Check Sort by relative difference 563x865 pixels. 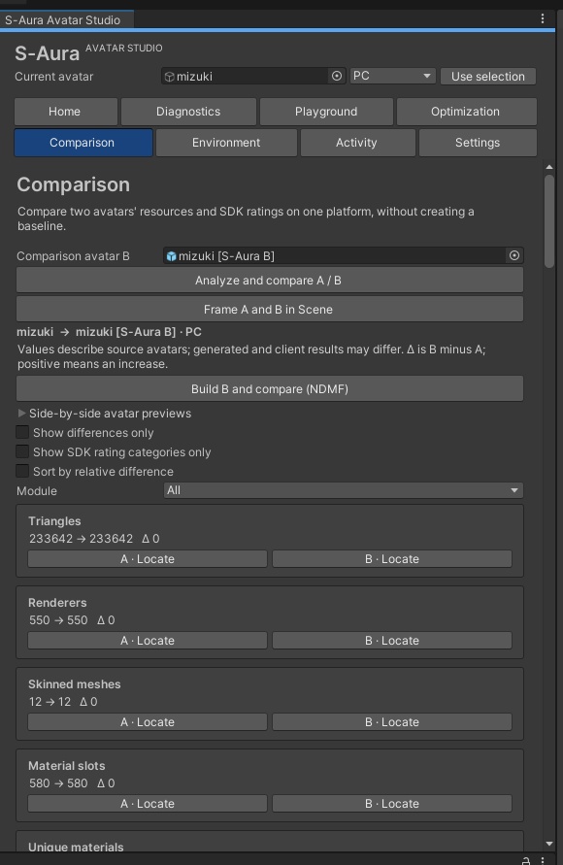[22, 471]
